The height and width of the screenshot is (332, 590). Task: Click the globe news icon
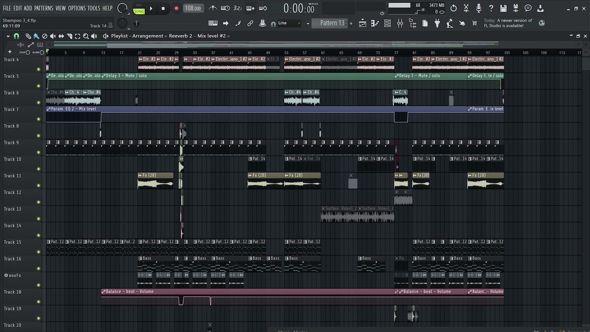pos(542,23)
